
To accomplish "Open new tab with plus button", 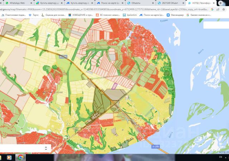I will [220, 3].
